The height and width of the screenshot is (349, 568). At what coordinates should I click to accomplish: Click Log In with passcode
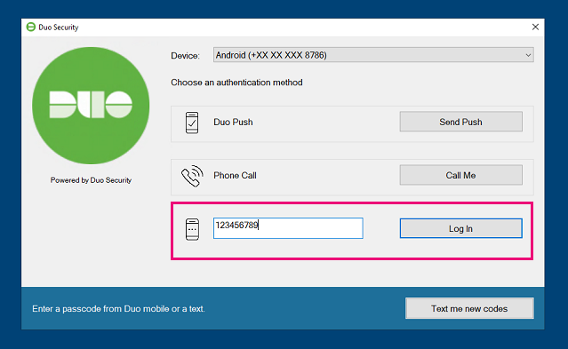[460, 228]
